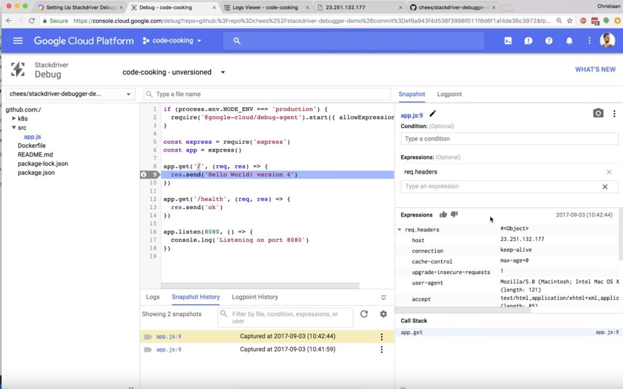The height and width of the screenshot is (389, 623).
Task: Open the code-cooking project selector
Action: pyautogui.click(x=172, y=41)
